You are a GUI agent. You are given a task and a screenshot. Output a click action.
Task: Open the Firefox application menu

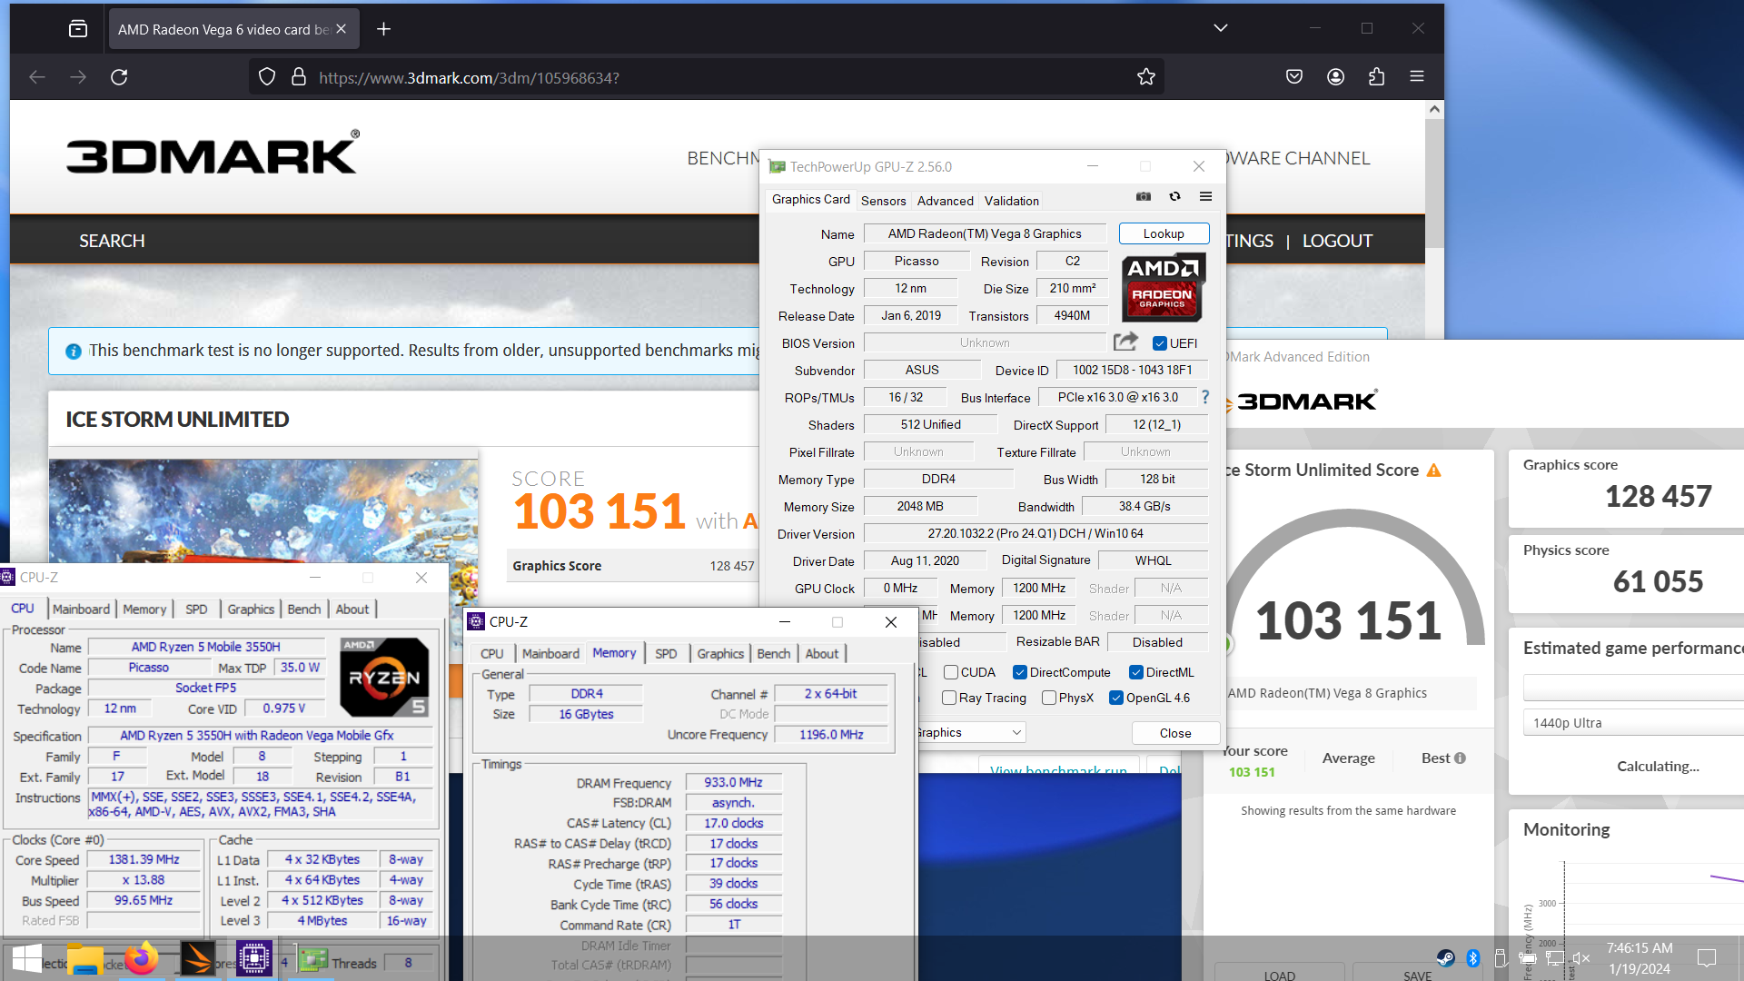1417,77
